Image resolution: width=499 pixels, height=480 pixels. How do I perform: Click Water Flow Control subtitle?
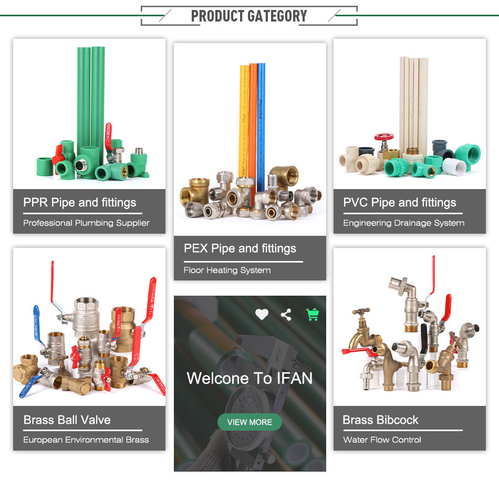tap(382, 440)
